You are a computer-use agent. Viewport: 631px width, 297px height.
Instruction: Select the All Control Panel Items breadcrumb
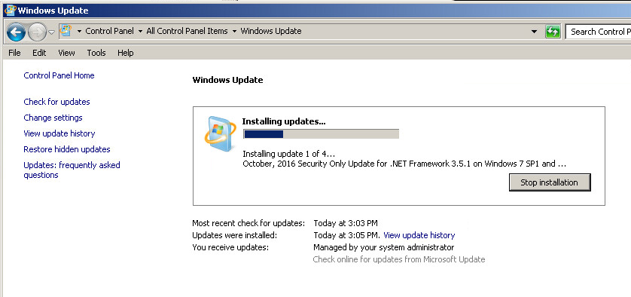pos(187,31)
